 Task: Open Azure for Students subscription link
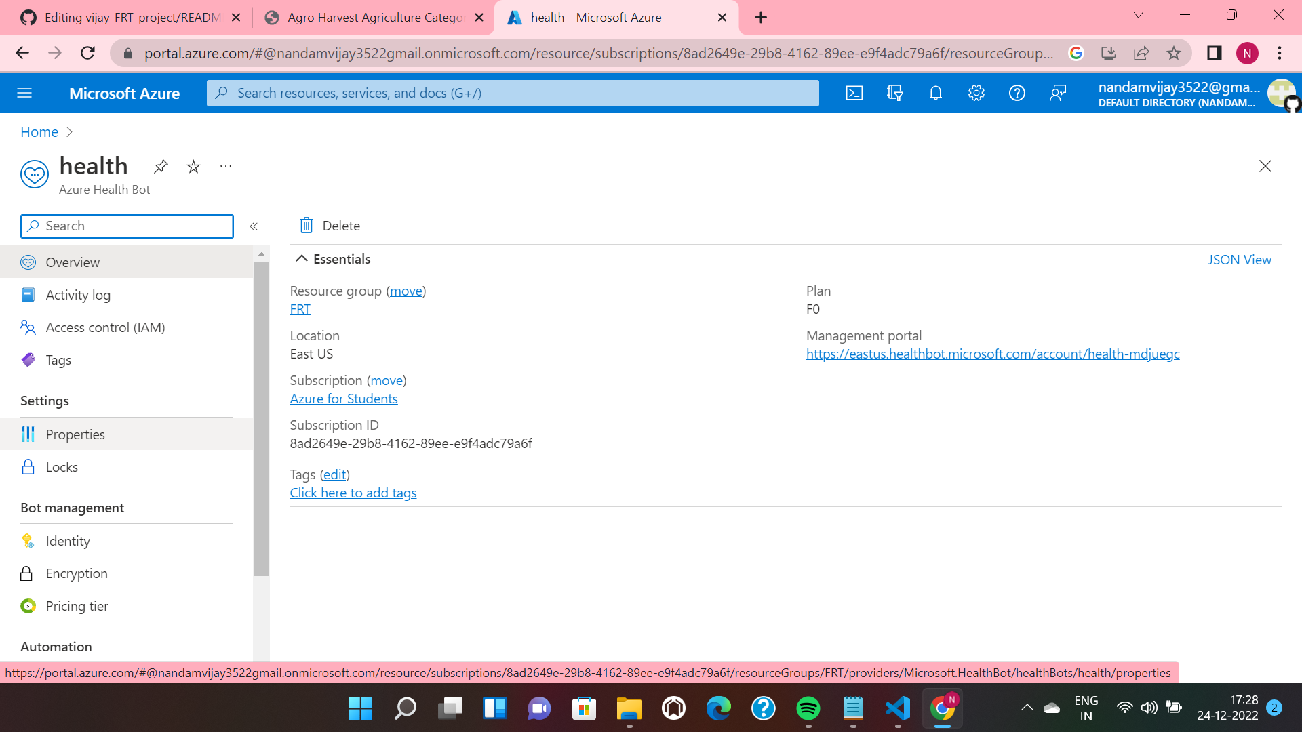(x=344, y=399)
